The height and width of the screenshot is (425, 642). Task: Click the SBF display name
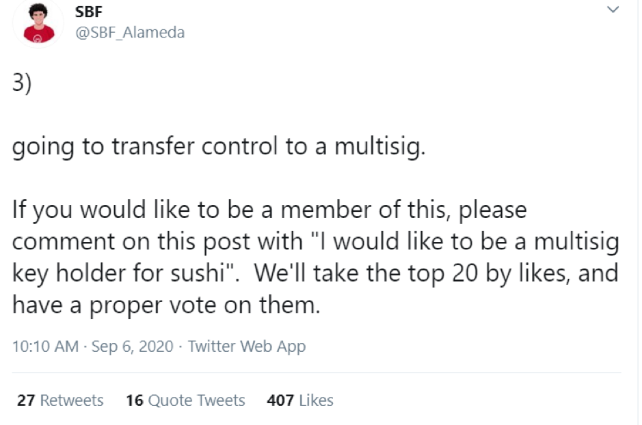pyautogui.click(x=88, y=12)
